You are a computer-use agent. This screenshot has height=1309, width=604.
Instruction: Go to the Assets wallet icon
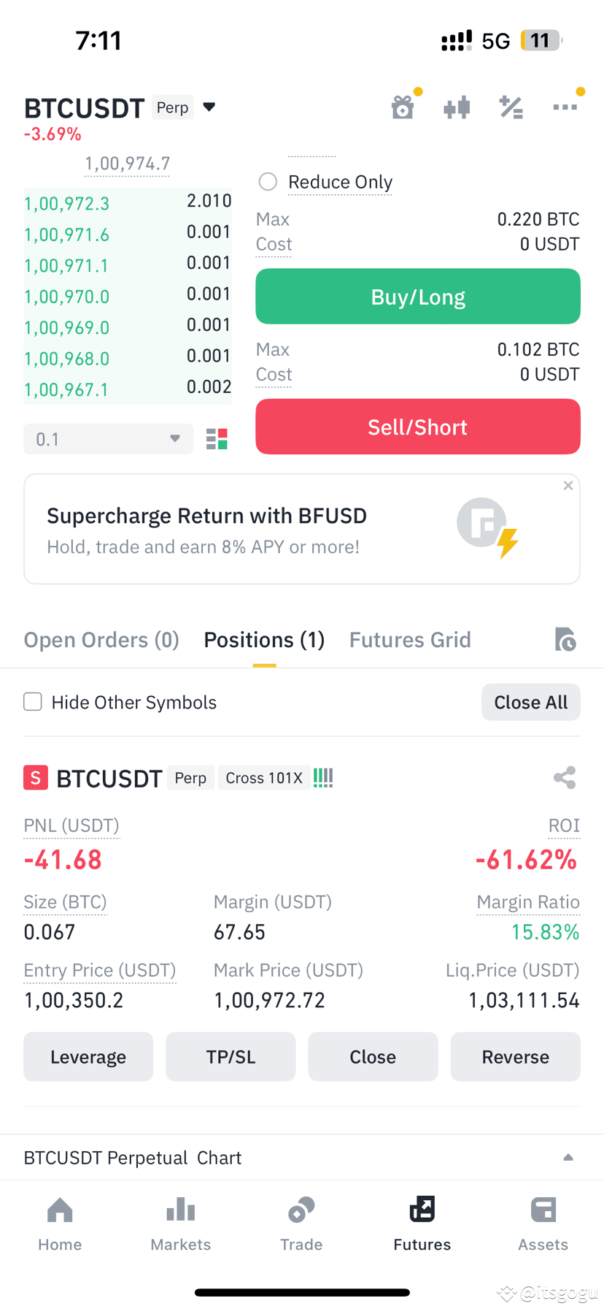tap(543, 1210)
